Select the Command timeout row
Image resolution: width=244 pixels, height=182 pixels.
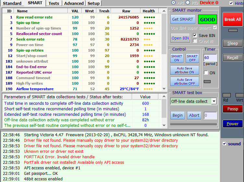(x=82, y=78)
